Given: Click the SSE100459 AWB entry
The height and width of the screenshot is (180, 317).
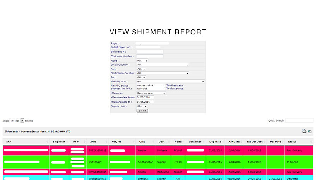Looking at the screenshot, I should (x=95, y=162).
